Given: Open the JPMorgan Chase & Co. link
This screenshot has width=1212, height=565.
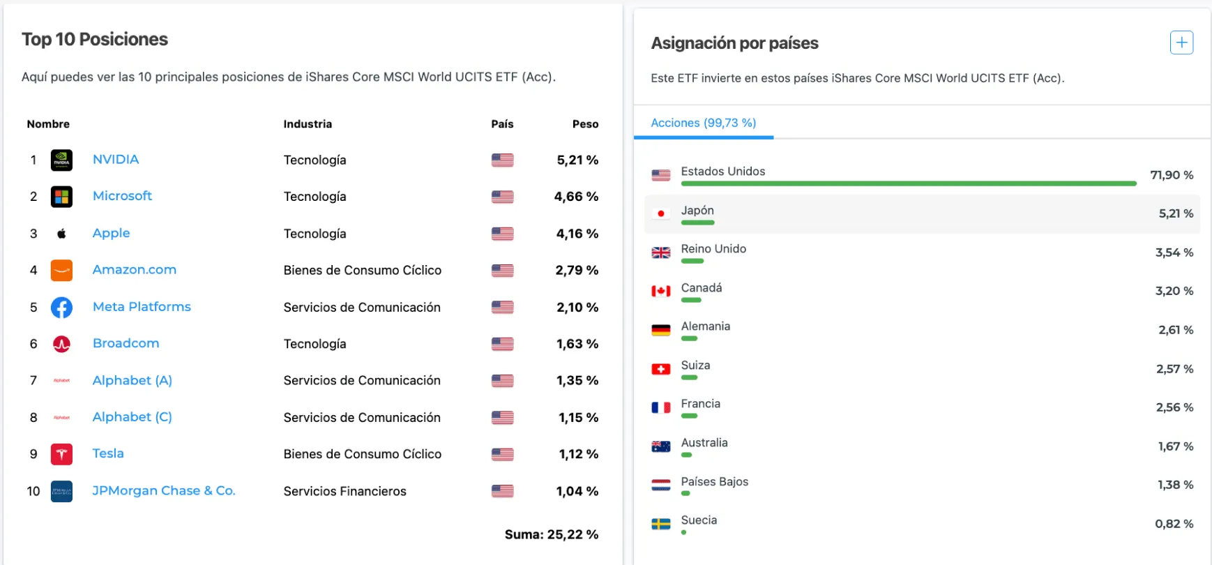Looking at the screenshot, I should coord(164,490).
